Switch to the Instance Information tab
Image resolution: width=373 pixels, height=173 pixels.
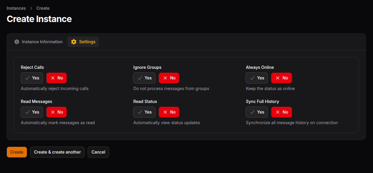coord(38,42)
